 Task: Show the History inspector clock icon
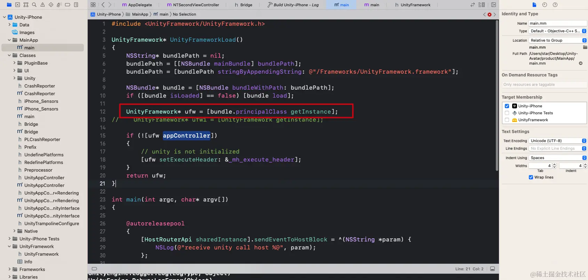pos(545,5)
